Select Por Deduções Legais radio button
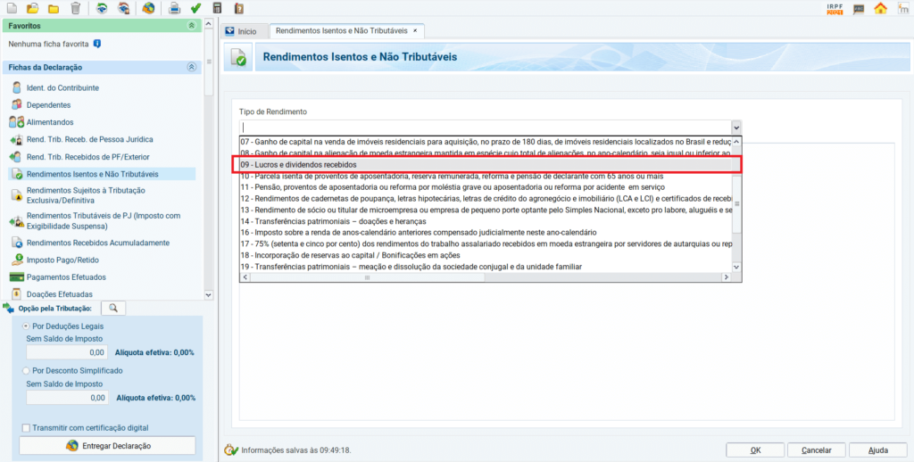 26,326
